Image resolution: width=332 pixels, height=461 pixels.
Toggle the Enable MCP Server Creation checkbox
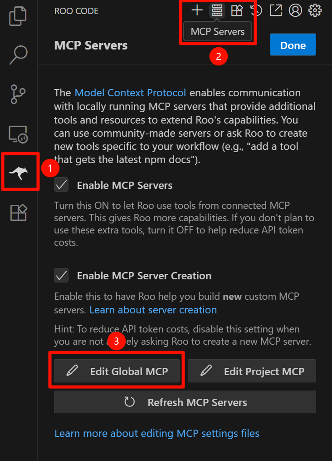coord(61,275)
